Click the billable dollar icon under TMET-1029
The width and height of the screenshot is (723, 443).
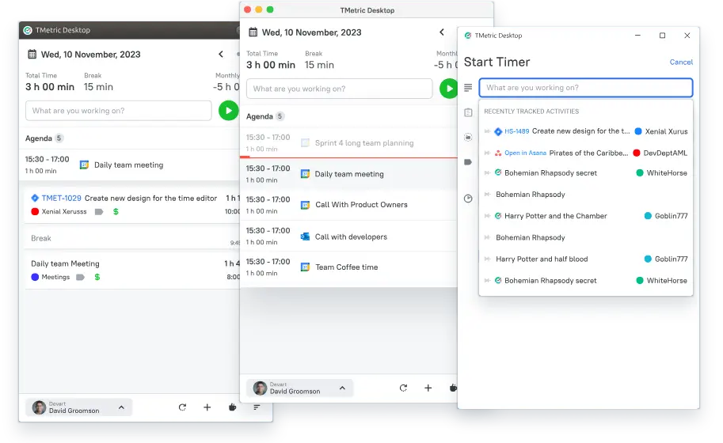(116, 212)
